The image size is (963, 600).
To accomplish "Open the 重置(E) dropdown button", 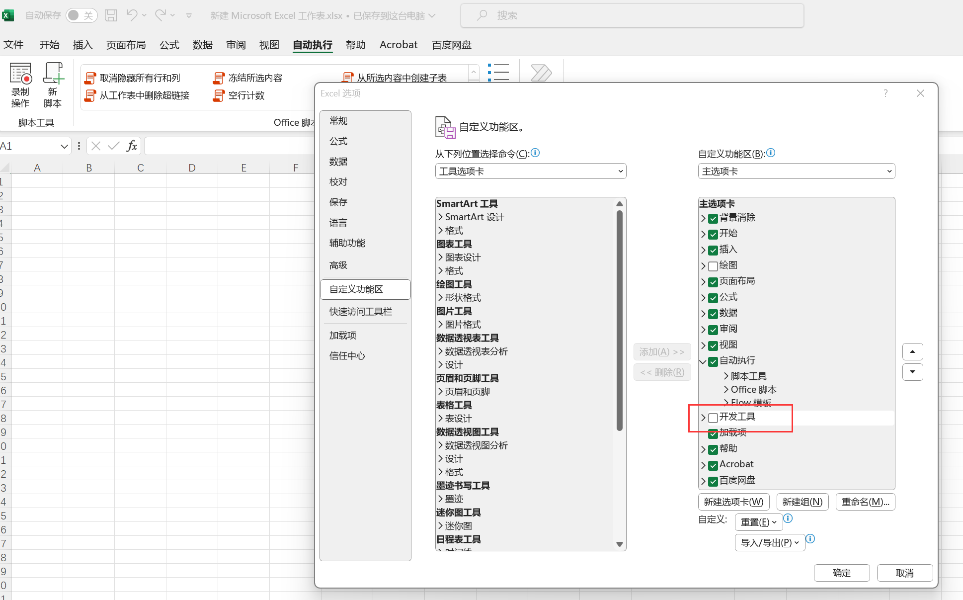I will click(759, 522).
